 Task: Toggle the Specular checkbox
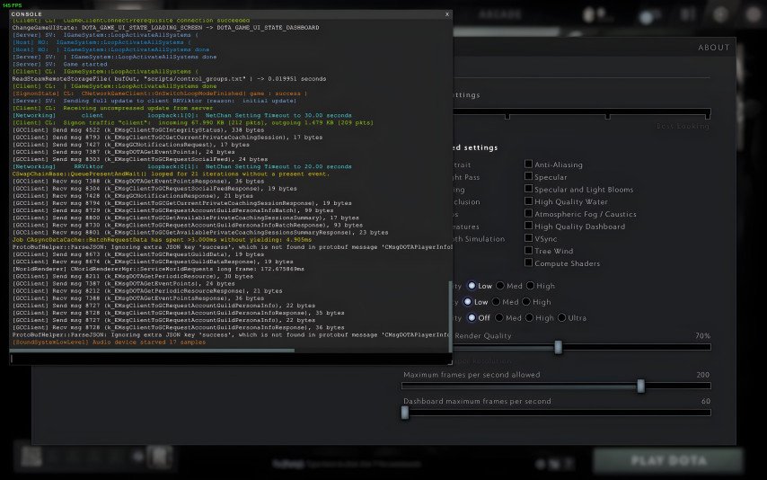pos(529,177)
